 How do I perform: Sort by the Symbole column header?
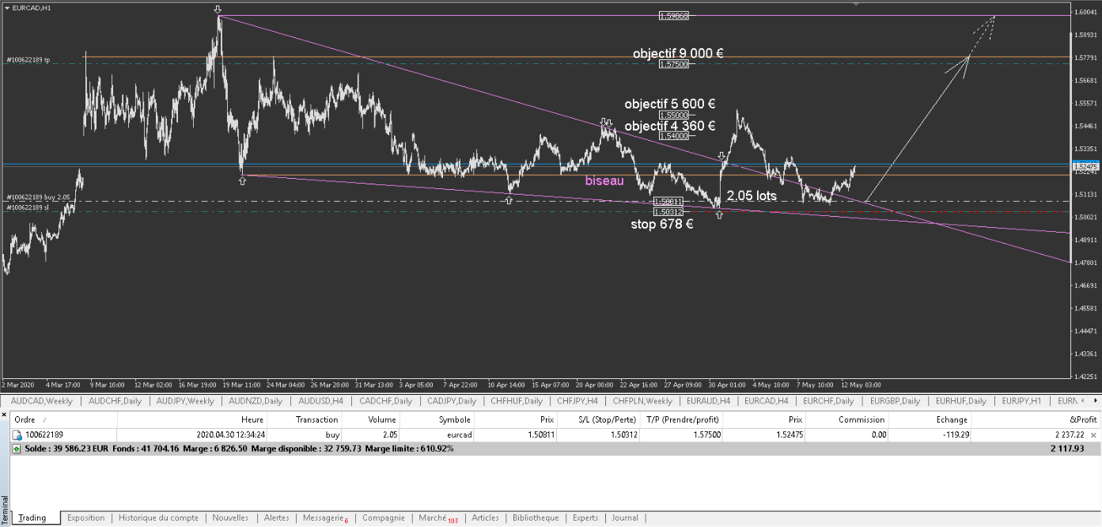tap(437, 419)
